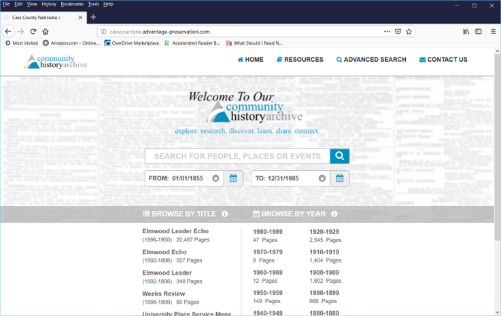This screenshot has height=316, width=501.
Task: Open ADVANCED SEARCH page
Action: [x=371, y=60]
